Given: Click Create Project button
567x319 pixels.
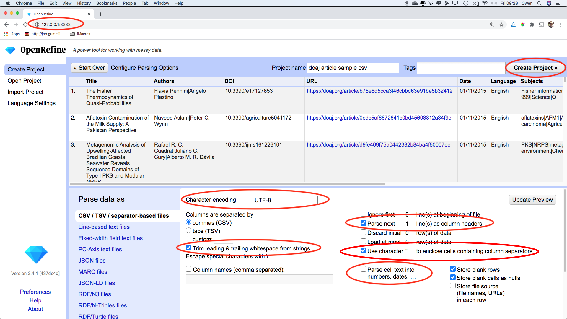Looking at the screenshot, I should [535, 67].
